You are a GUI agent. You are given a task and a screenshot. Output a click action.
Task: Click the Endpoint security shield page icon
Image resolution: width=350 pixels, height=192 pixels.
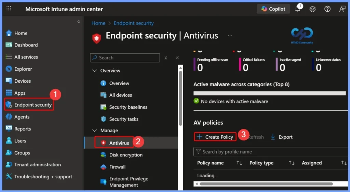[x=97, y=38]
